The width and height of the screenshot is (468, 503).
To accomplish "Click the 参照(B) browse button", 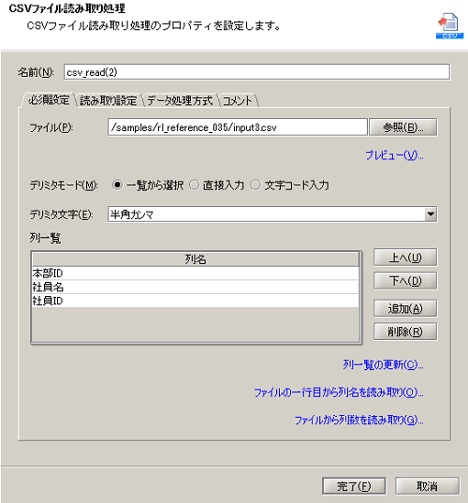I will (x=402, y=127).
